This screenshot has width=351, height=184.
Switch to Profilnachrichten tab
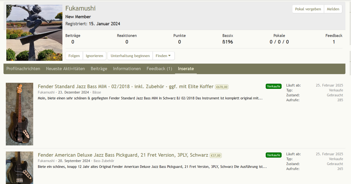[x=23, y=69]
